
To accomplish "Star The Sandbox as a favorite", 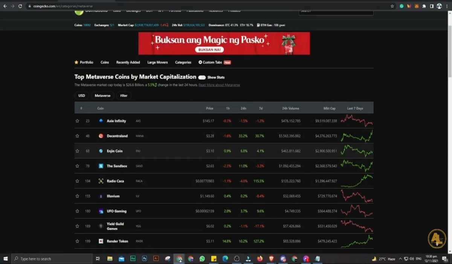I will tap(77, 166).
